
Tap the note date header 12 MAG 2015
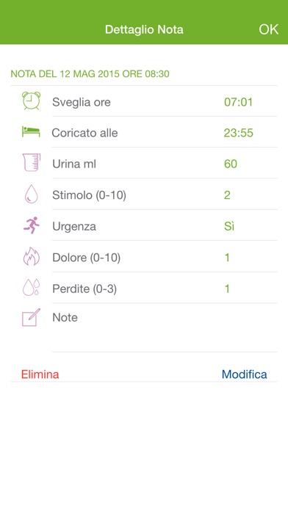point(90,73)
